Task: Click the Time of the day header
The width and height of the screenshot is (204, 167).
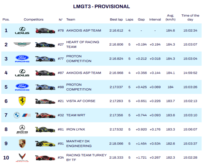Action: pyautogui.click(x=190, y=17)
